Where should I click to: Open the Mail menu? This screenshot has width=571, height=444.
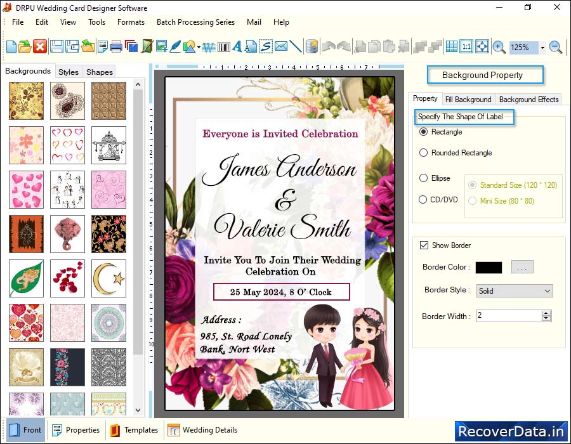pyautogui.click(x=254, y=22)
